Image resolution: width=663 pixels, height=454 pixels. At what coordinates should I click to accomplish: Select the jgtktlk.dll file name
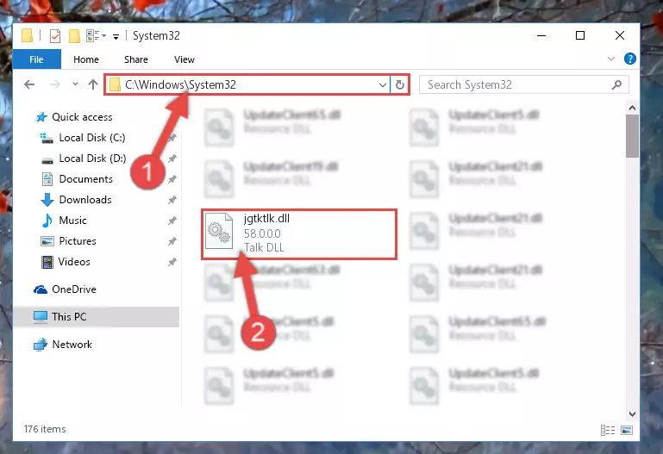click(266, 218)
